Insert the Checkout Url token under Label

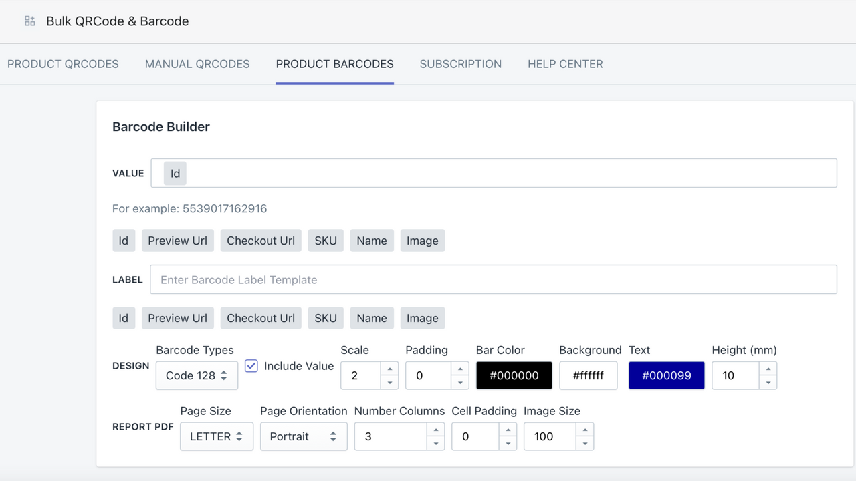[x=261, y=318]
